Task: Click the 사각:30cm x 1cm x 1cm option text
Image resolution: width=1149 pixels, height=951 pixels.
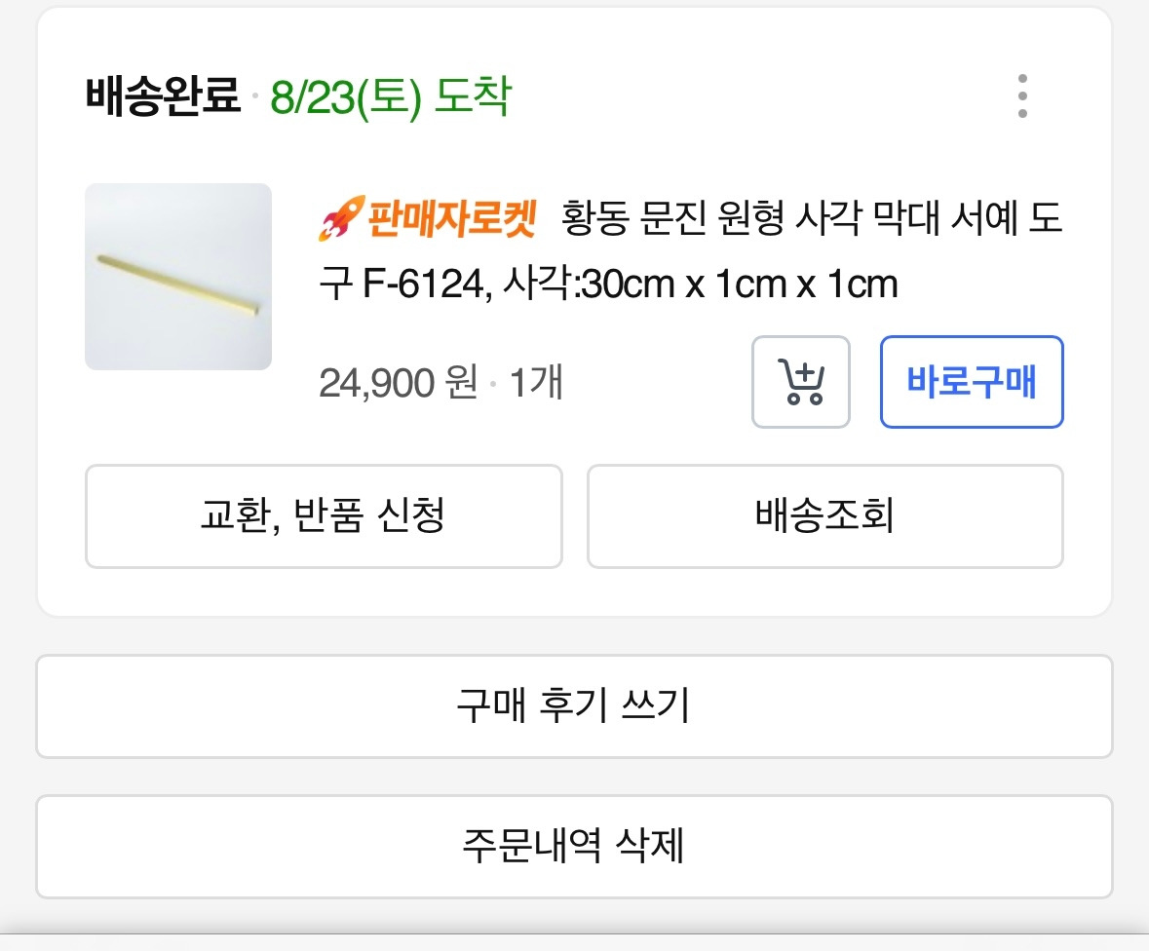Action: pos(700,285)
